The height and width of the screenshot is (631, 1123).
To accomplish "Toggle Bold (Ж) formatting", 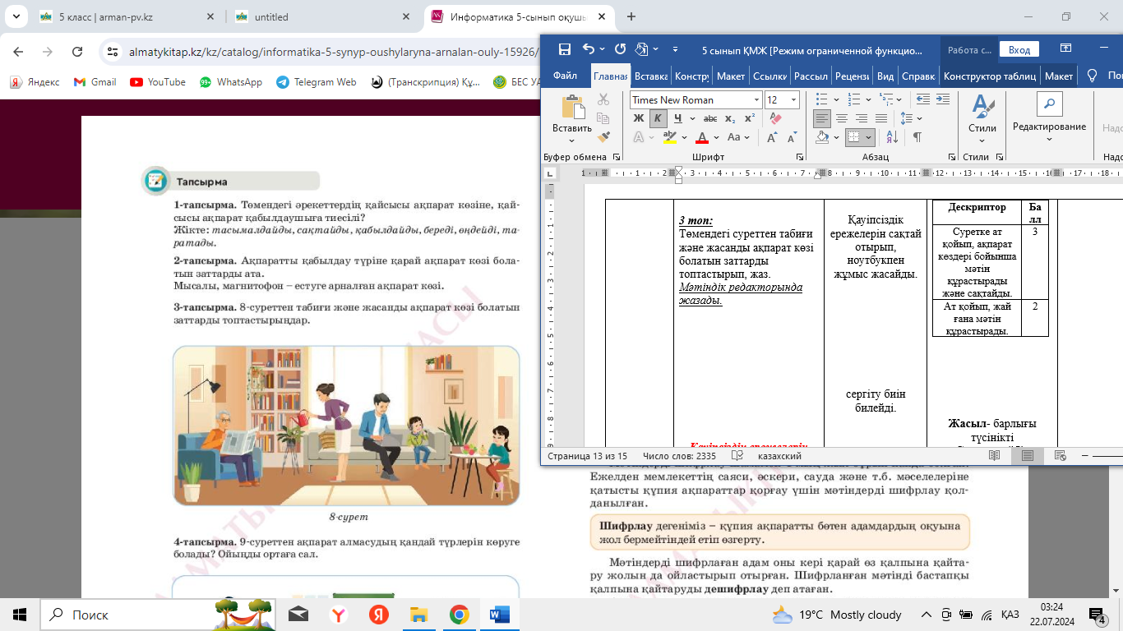I will (639, 118).
